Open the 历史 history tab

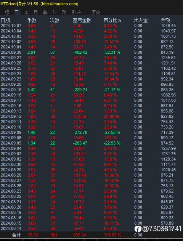[x=96, y=12]
